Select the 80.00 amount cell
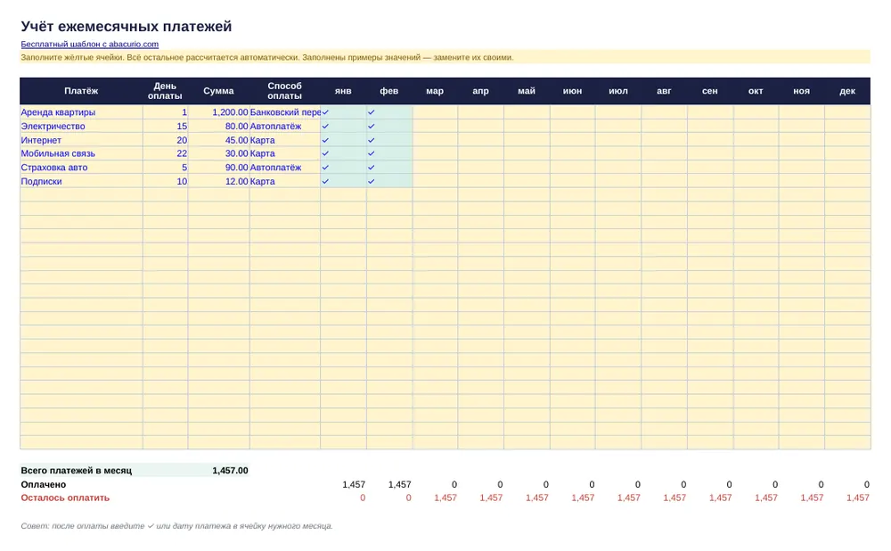This screenshot has width=891, height=551. click(219, 127)
